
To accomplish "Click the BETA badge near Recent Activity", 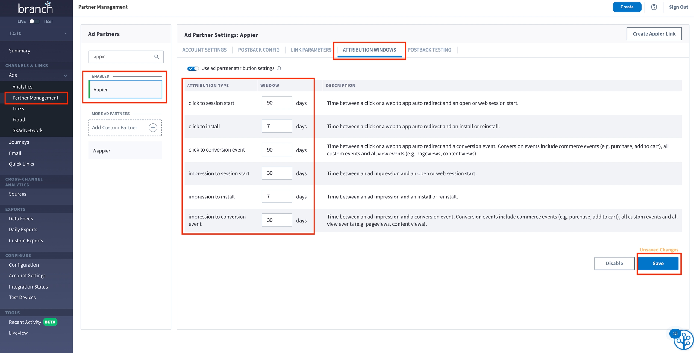I will click(x=50, y=322).
